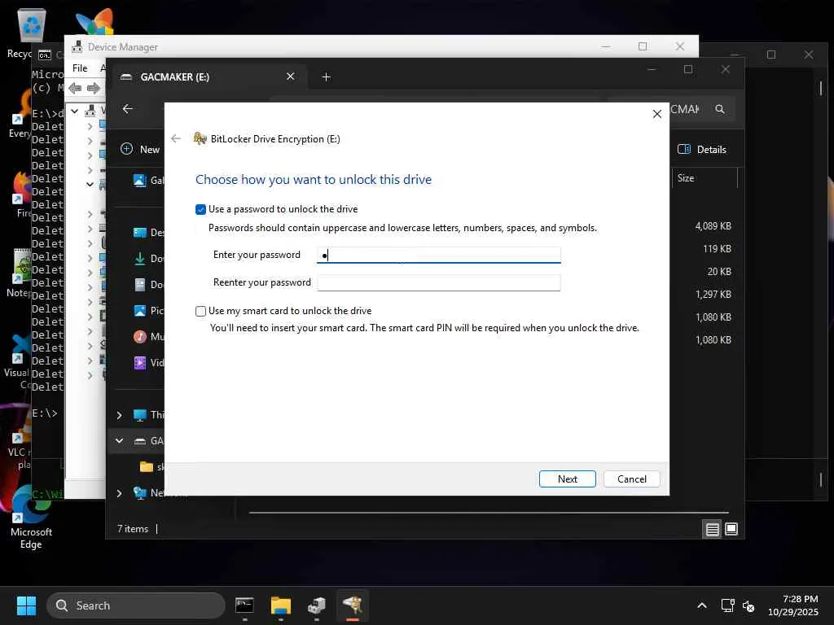Click the Device Manager title bar icon
Screen dimensions: 834x625
pos(77,46)
